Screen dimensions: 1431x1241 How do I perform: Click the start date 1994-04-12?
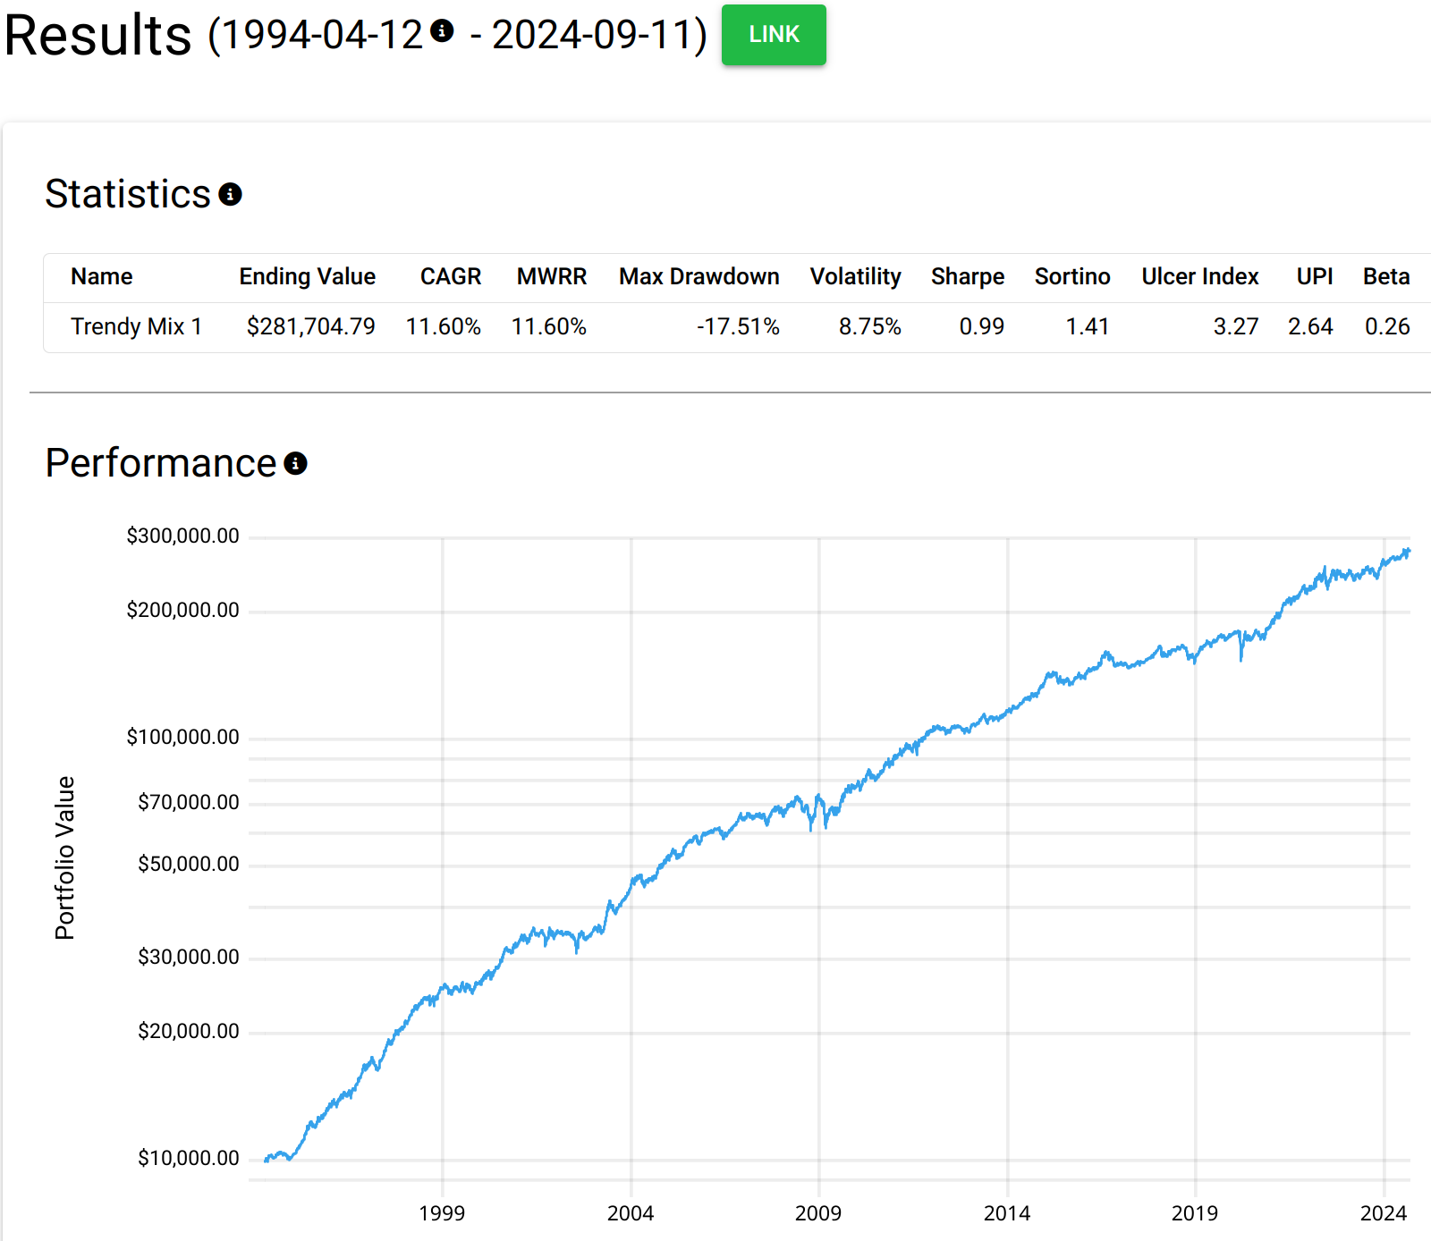(322, 36)
